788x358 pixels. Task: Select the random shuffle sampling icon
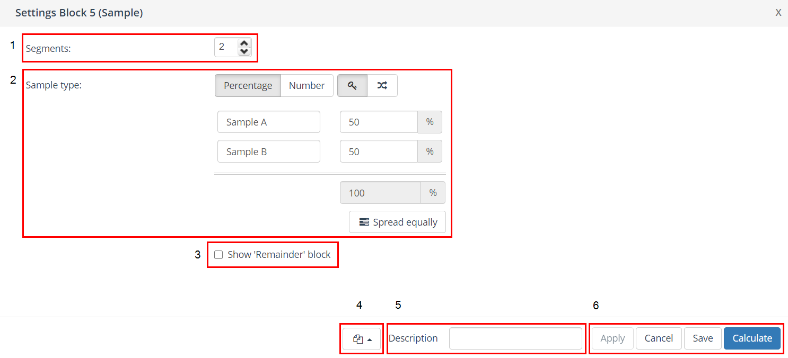[x=382, y=86]
